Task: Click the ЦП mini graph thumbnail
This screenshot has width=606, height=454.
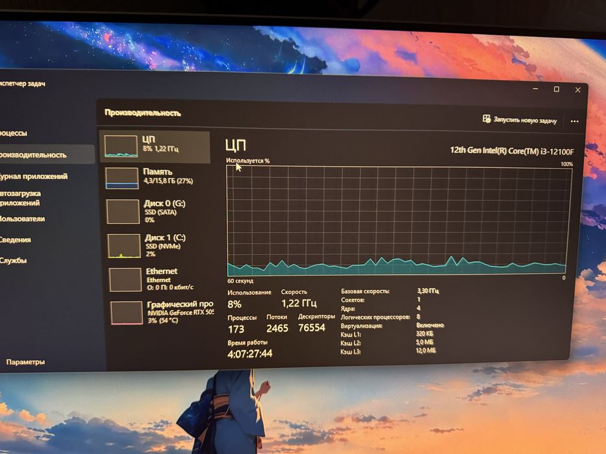Action: tap(121, 146)
